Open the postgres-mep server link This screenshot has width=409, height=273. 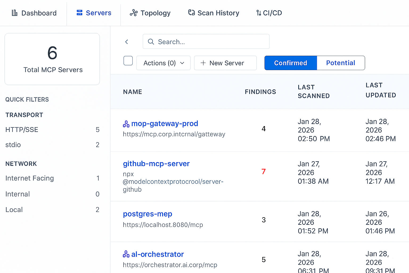point(148,214)
